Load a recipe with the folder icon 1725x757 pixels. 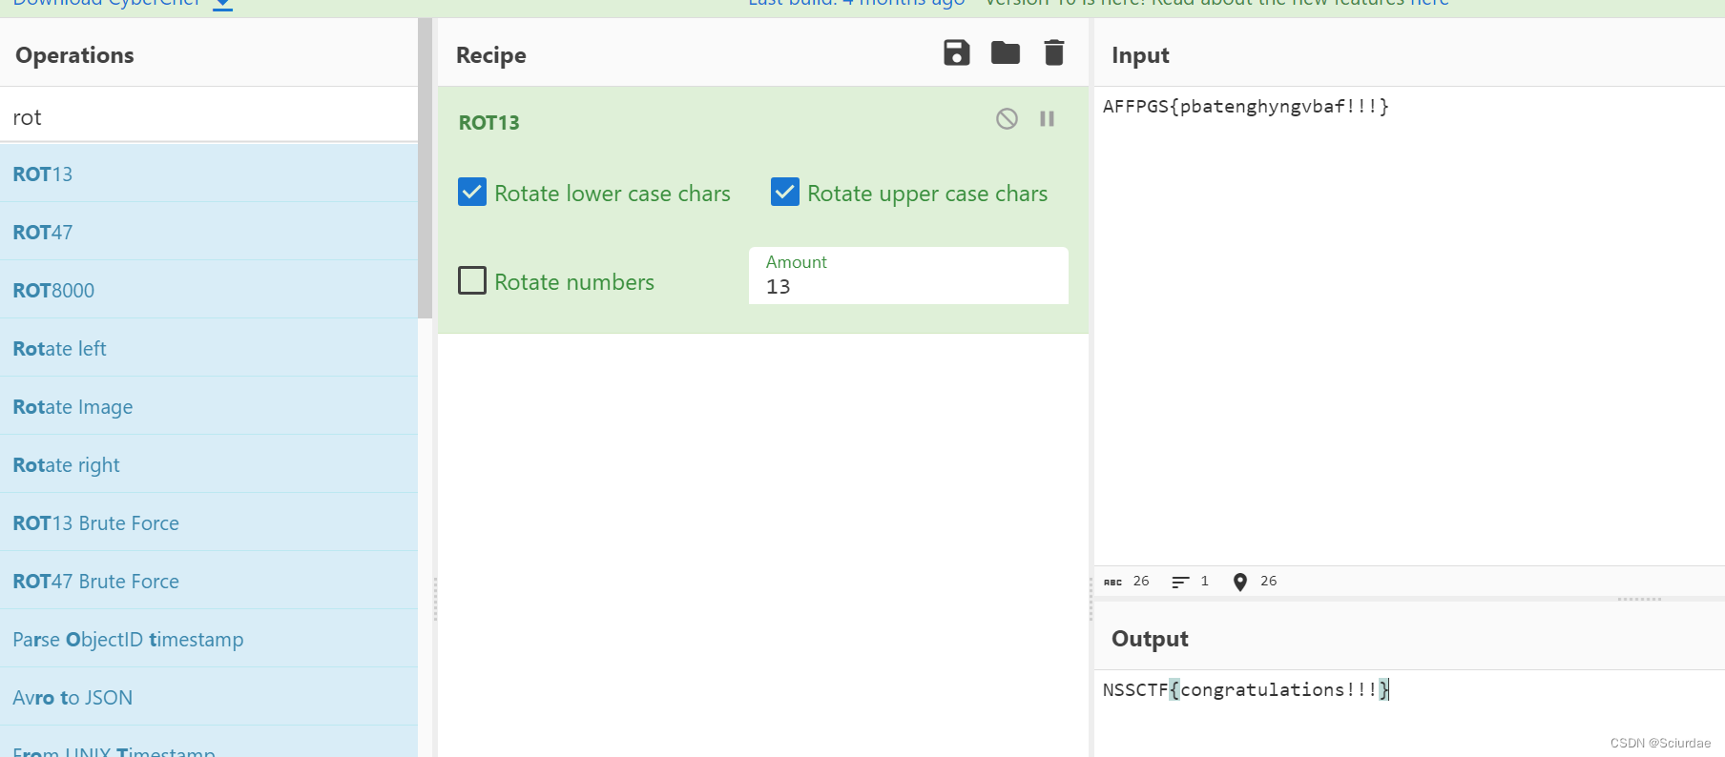coord(1005,52)
